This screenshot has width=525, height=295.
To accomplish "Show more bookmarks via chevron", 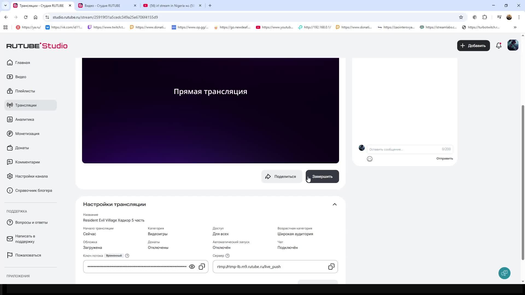I will tap(515, 27).
